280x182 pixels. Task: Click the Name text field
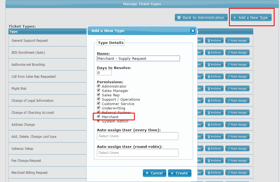point(138,58)
